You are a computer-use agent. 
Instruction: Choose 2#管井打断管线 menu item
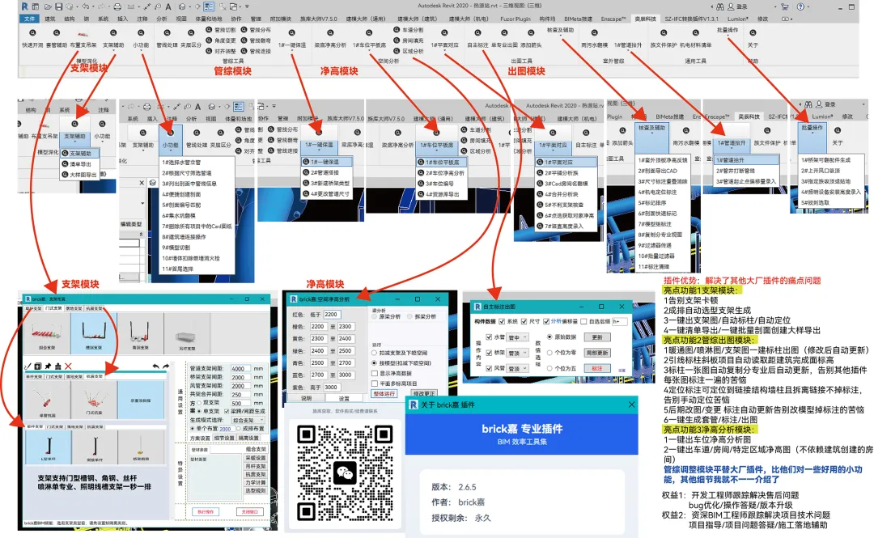click(x=745, y=171)
